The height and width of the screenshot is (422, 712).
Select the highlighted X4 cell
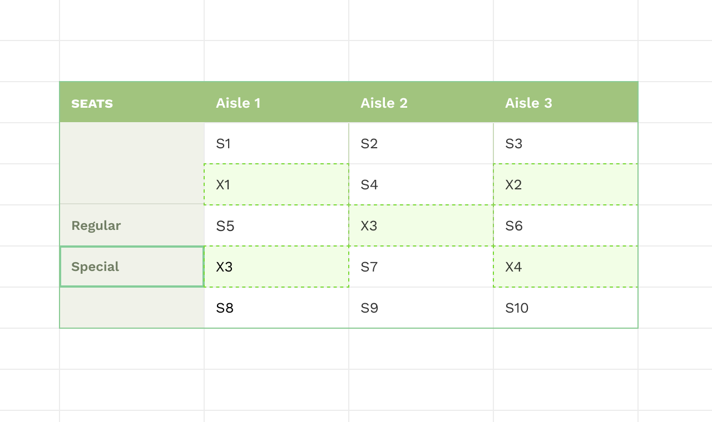[566, 267]
